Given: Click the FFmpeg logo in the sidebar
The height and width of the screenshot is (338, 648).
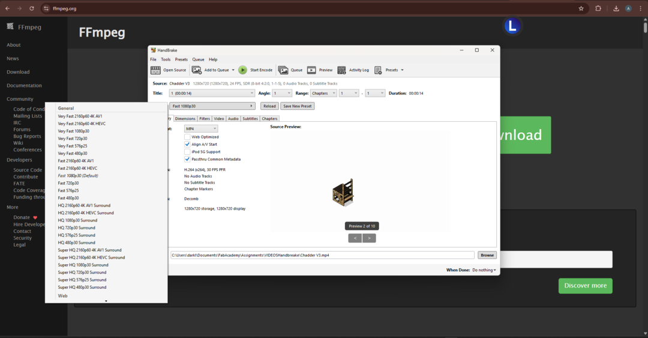Looking at the screenshot, I should point(10,26).
